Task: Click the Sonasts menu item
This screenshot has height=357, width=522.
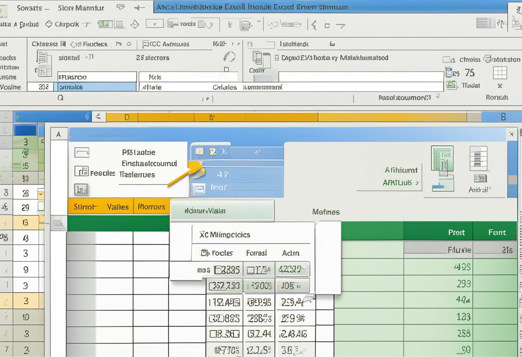Action: pos(29,8)
